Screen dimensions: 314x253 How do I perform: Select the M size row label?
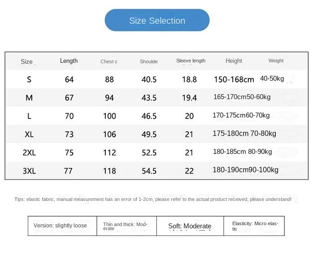coord(29,98)
